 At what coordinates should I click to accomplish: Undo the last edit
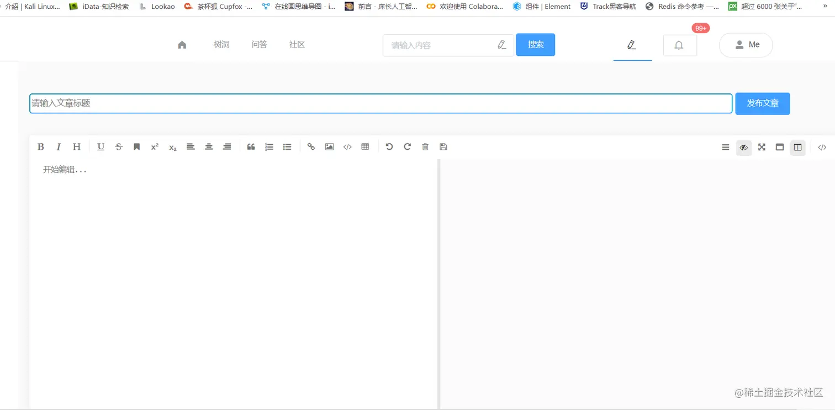coord(389,147)
